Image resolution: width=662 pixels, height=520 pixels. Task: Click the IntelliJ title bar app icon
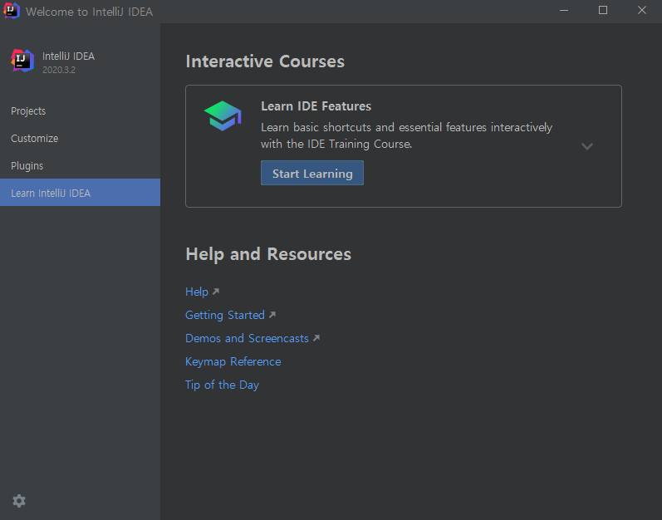coord(12,11)
